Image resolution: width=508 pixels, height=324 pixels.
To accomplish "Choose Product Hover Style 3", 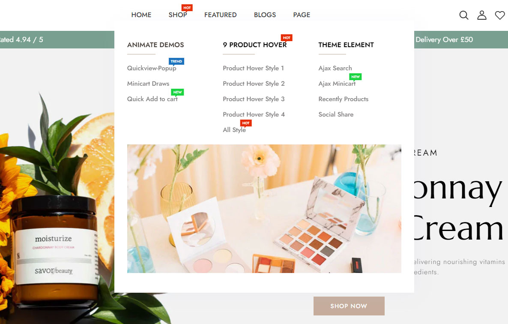I will click(x=254, y=99).
